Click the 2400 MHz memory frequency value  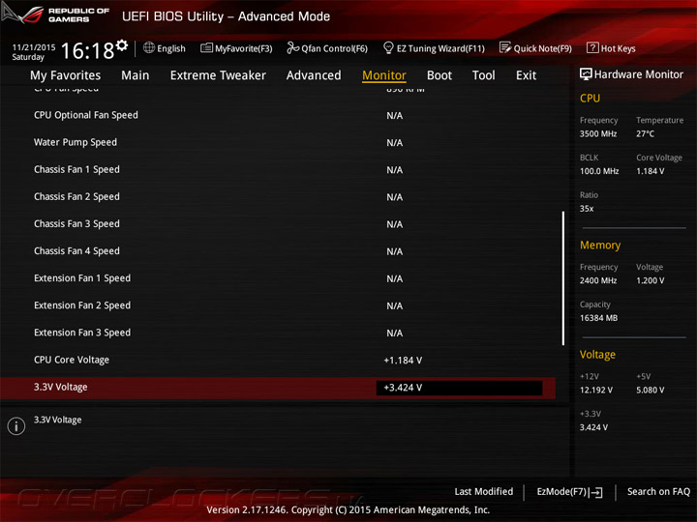click(598, 280)
